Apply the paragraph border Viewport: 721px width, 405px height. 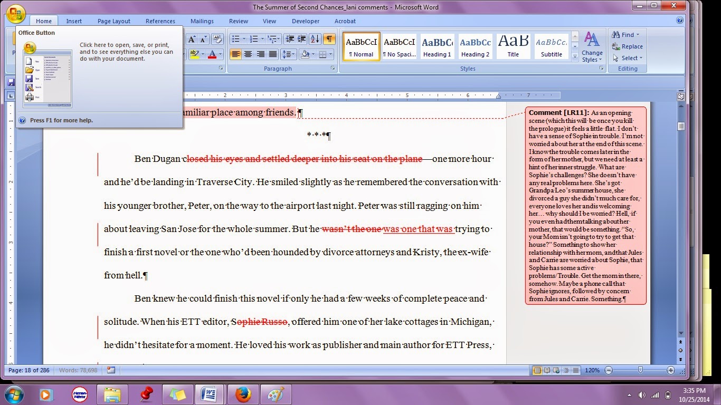[321, 54]
